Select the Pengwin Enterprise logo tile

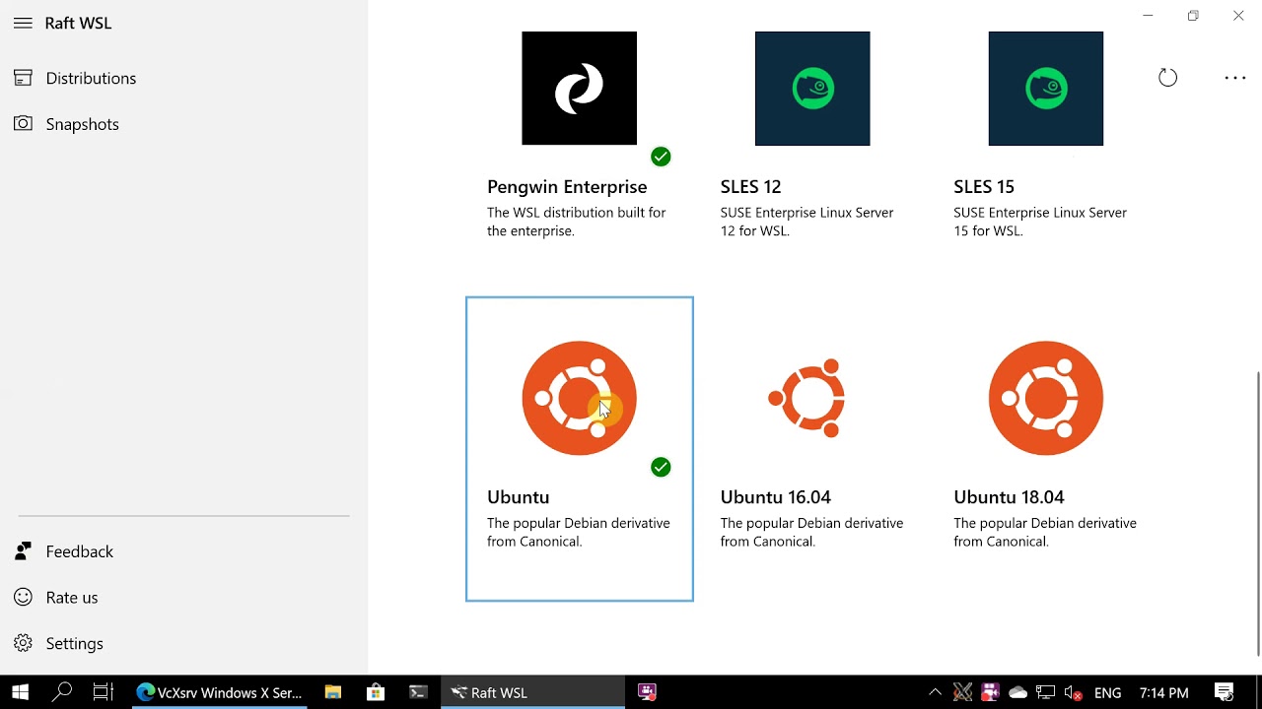click(x=579, y=89)
